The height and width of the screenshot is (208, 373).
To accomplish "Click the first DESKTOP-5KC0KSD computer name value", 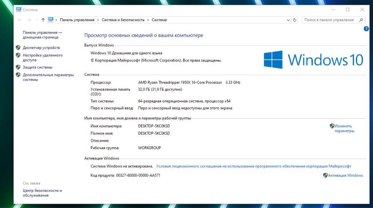I will (154, 126).
